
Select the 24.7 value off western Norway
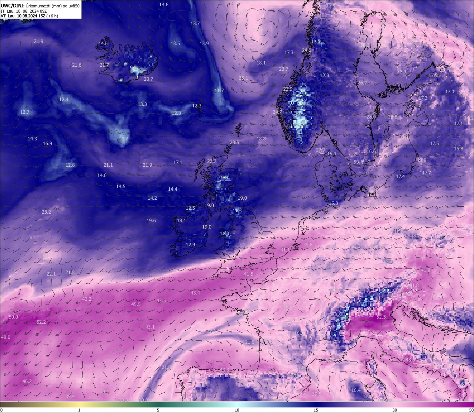(x=277, y=112)
